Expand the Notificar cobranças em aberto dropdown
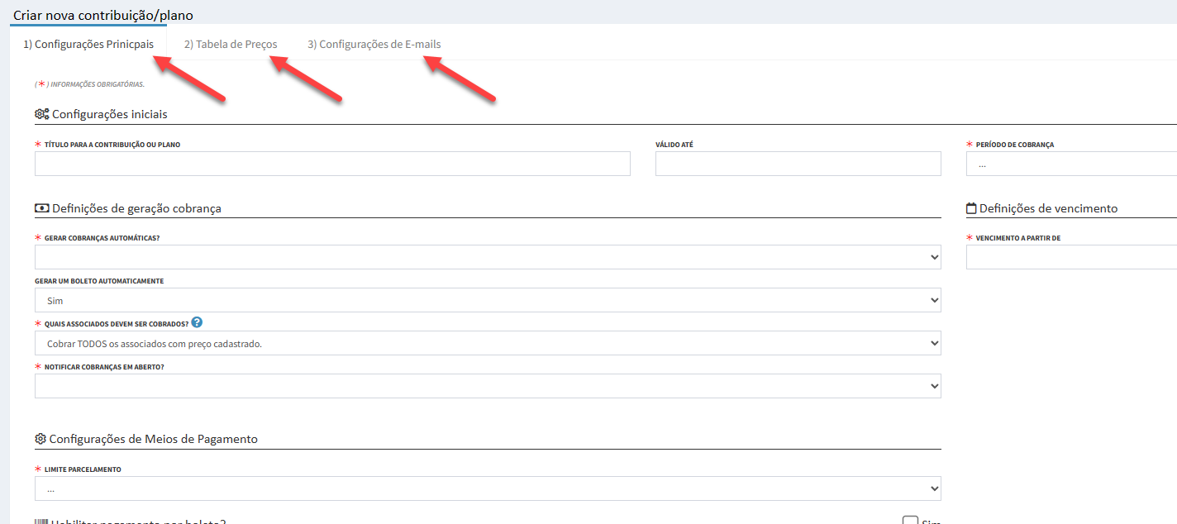 pos(488,386)
